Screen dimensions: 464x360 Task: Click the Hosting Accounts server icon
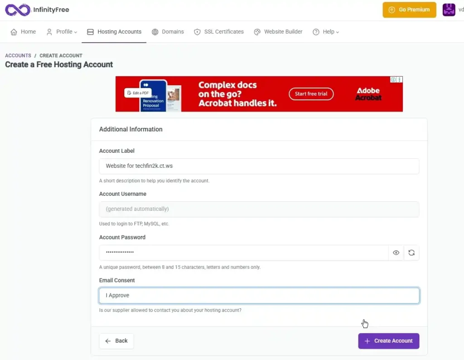click(x=90, y=32)
